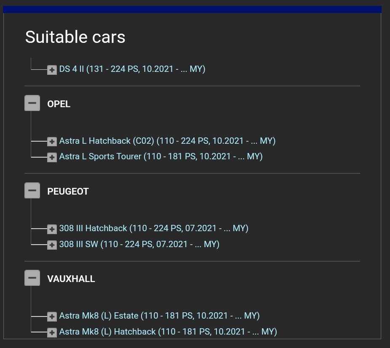Select the 308 III Hatchback entry
Screen dimensions: 390x348
(x=154, y=228)
